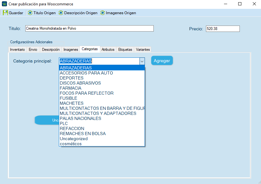Pick FOCOS PARA REFLECTOR category
Viewport: 261px width, 184px height.
pyautogui.click(x=102, y=93)
